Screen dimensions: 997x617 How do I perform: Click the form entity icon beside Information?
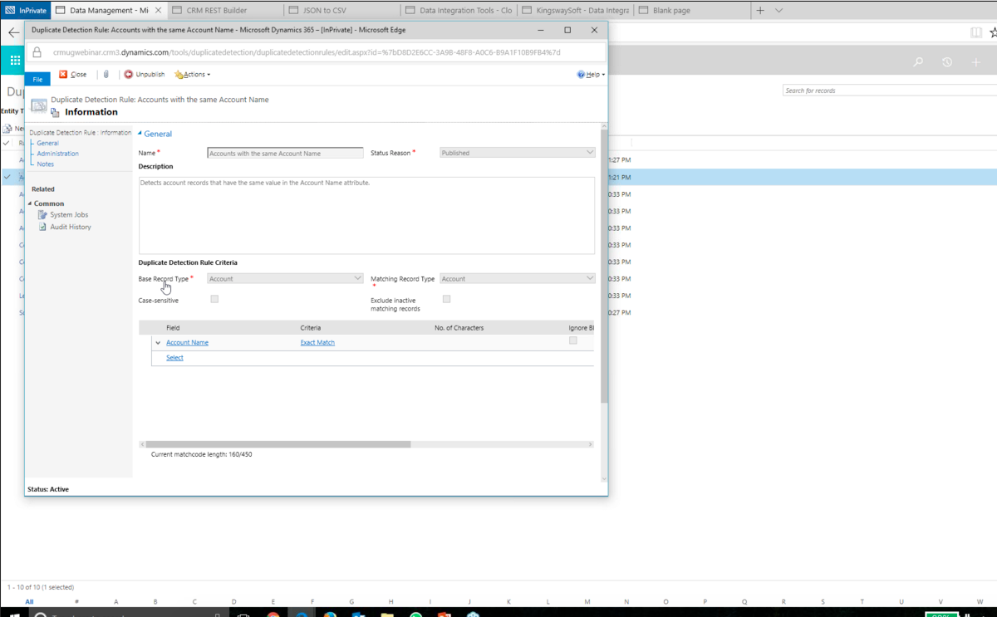[55, 112]
